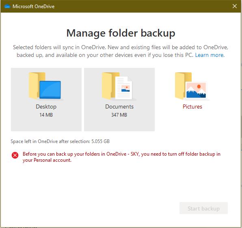Screen dimensions: 242x228
Task: Click the OneDrive - SKY error message
Action: tap(121, 157)
